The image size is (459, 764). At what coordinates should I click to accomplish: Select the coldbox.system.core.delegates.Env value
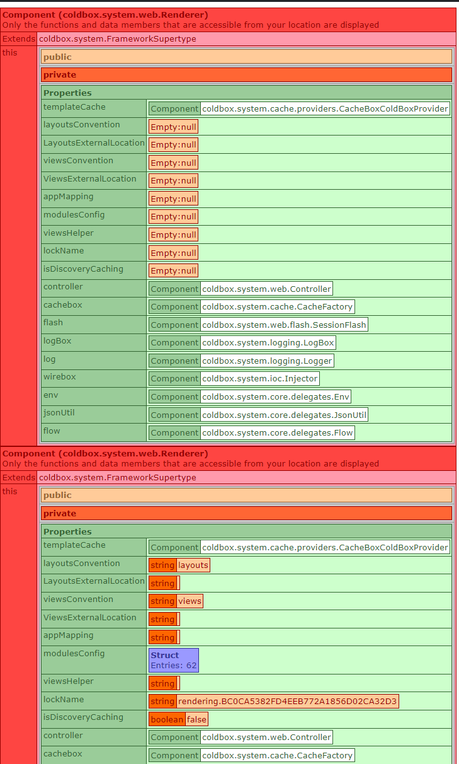coord(276,396)
